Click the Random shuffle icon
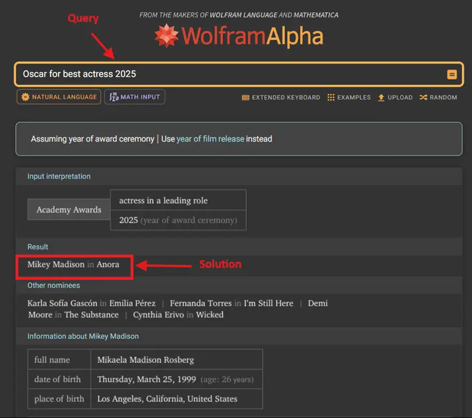 pyautogui.click(x=423, y=97)
